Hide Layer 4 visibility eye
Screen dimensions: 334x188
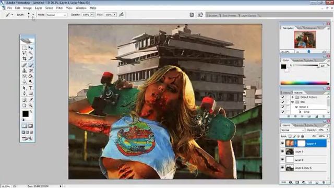pos(282,144)
